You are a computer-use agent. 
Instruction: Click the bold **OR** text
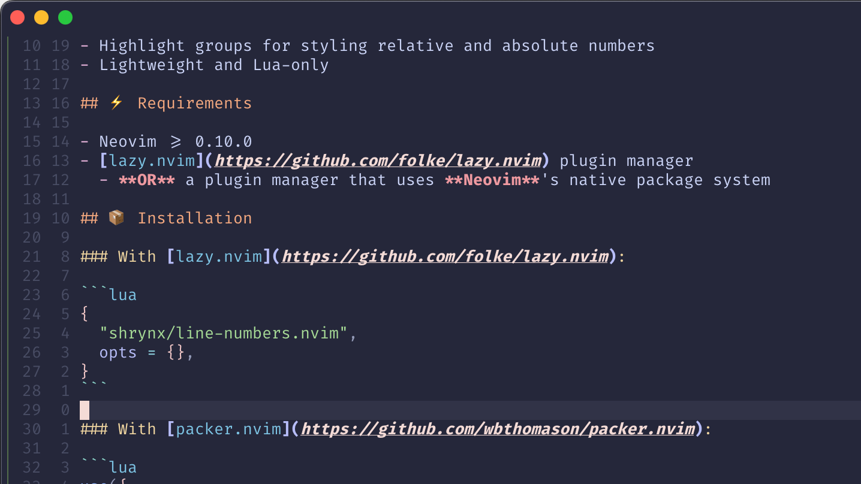(147, 180)
